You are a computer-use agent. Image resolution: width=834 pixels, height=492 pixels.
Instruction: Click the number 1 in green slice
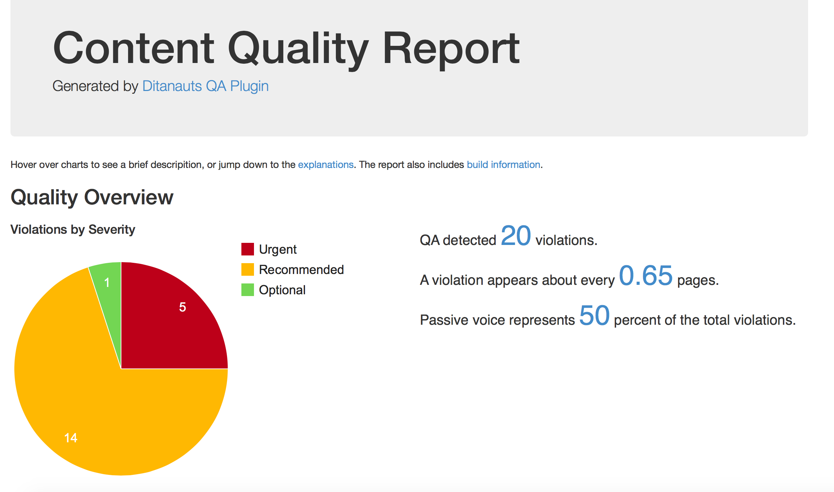107,282
